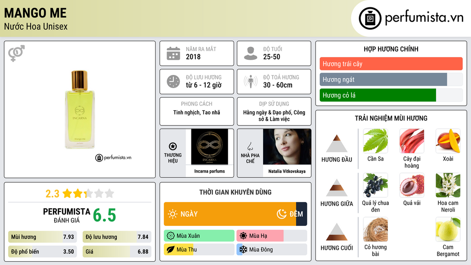Click the Hương ngát accord bar
471x265 pixels.
click(x=391, y=79)
